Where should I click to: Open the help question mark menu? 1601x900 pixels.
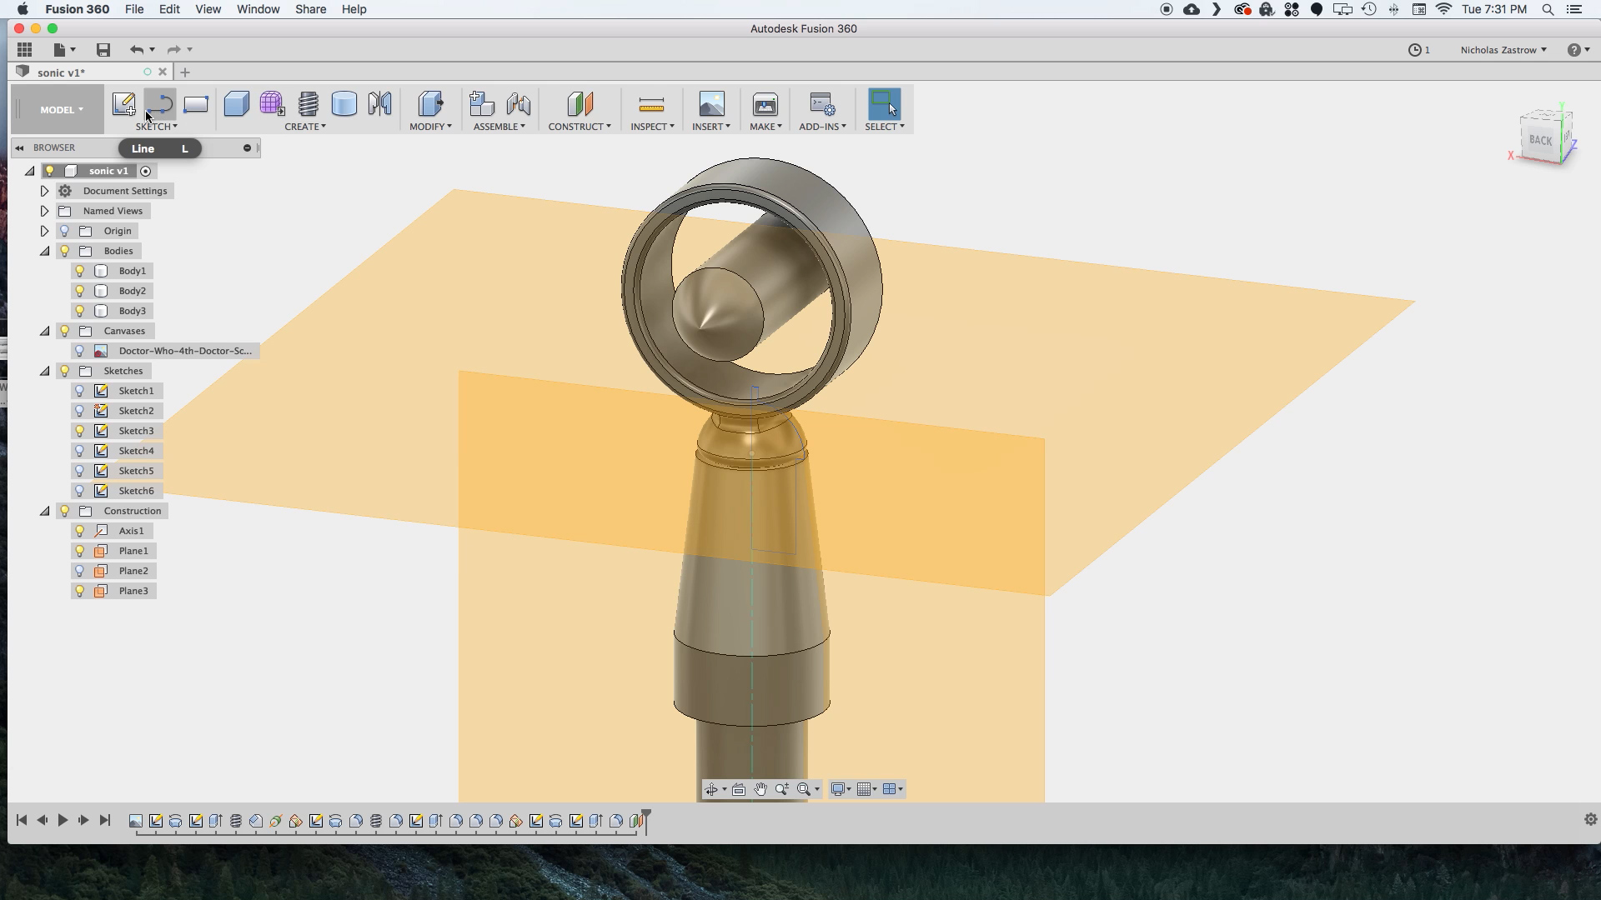click(1578, 50)
